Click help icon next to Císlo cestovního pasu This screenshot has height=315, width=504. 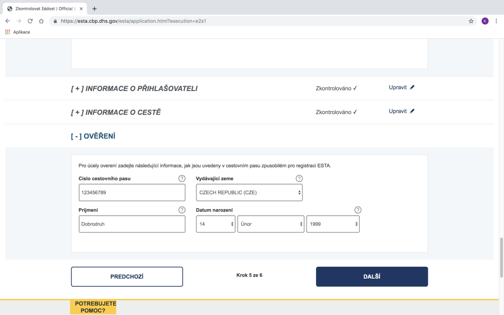[182, 178]
